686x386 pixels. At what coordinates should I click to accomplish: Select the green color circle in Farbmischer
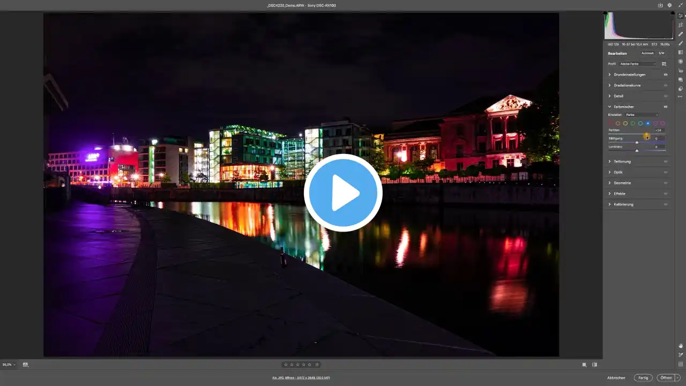(x=633, y=123)
